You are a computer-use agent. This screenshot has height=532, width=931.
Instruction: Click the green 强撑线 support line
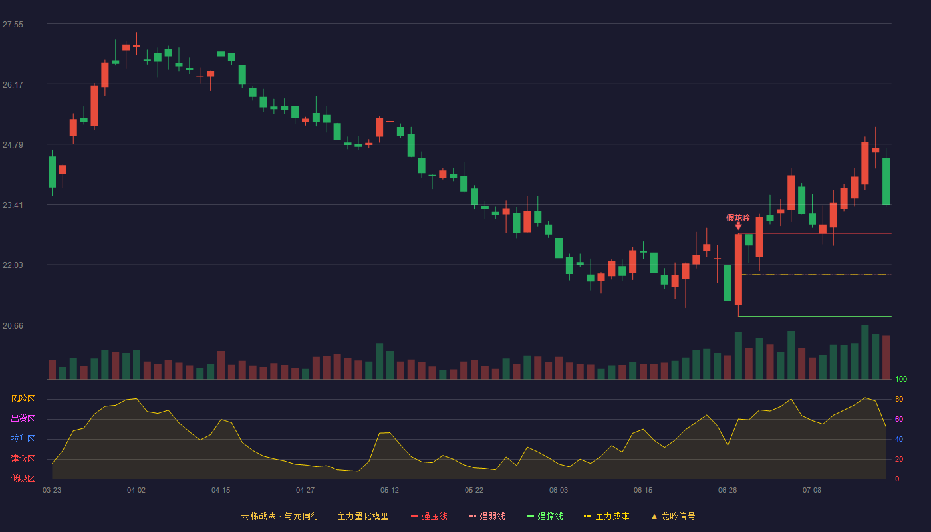pos(815,316)
